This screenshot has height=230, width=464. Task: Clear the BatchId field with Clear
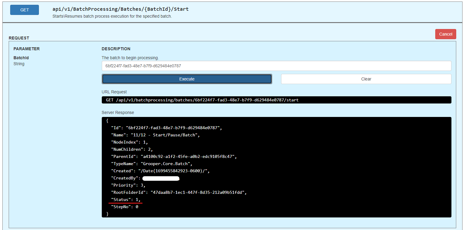click(366, 79)
